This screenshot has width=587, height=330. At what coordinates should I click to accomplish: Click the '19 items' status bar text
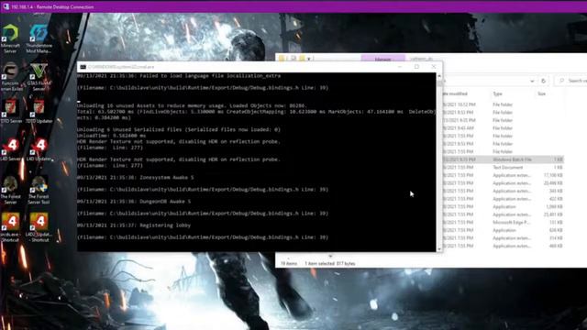(x=289, y=263)
